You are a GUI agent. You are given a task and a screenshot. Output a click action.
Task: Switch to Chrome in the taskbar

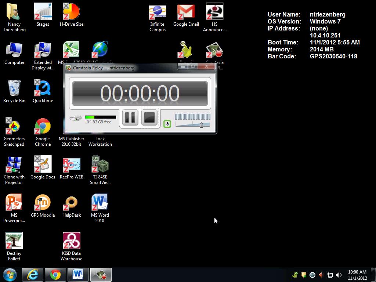(x=55, y=275)
